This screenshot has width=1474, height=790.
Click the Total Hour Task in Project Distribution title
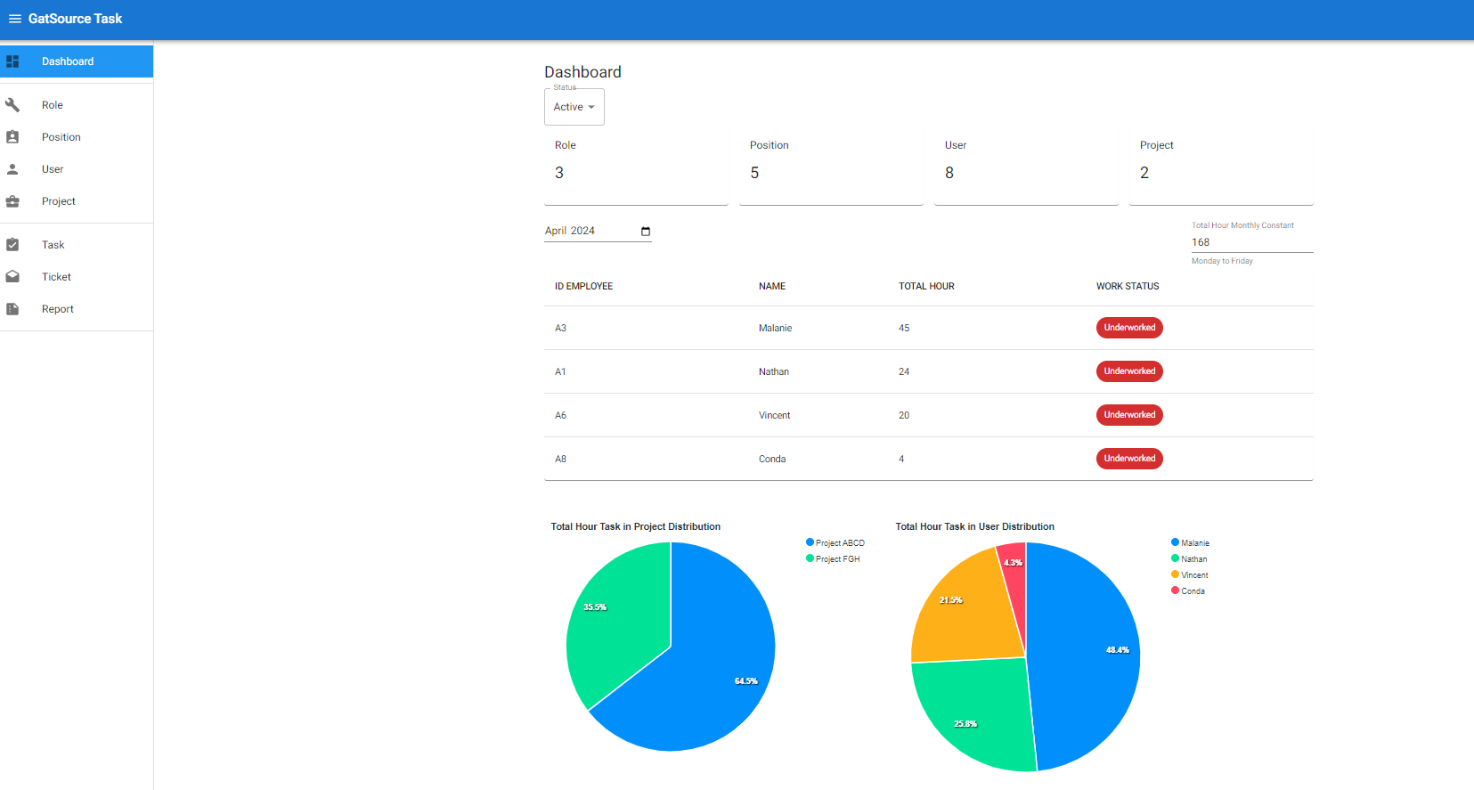click(636, 527)
